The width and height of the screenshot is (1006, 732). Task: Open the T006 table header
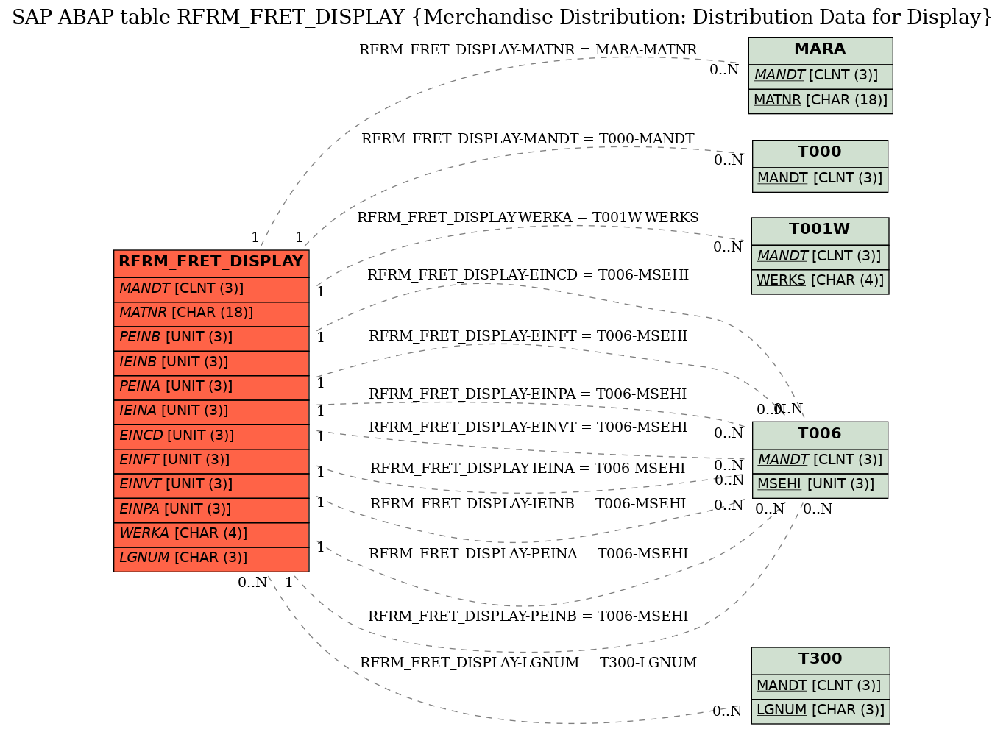820,435
